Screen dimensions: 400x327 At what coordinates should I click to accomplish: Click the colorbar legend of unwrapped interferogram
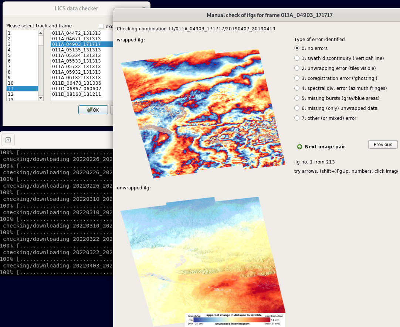(235, 320)
